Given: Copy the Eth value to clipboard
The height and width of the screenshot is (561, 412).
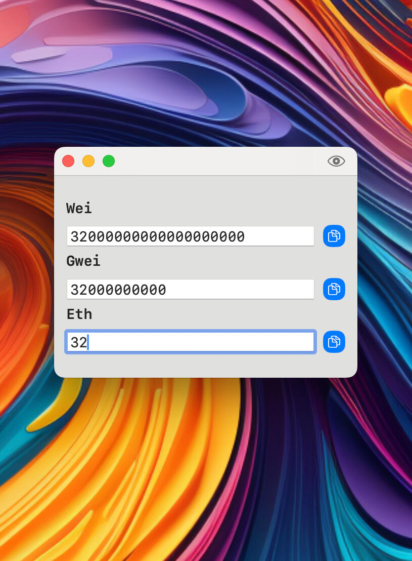Looking at the screenshot, I should coord(334,342).
